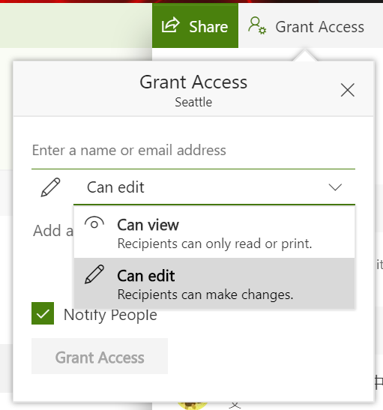Viewport: 383px width, 410px height.
Task: Click the Share button
Action: click(x=195, y=25)
